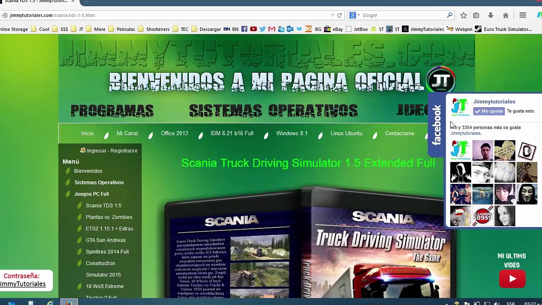Open the downloads arrow in the toolbar
The width and height of the screenshot is (542, 305).
tap(490, 15)
